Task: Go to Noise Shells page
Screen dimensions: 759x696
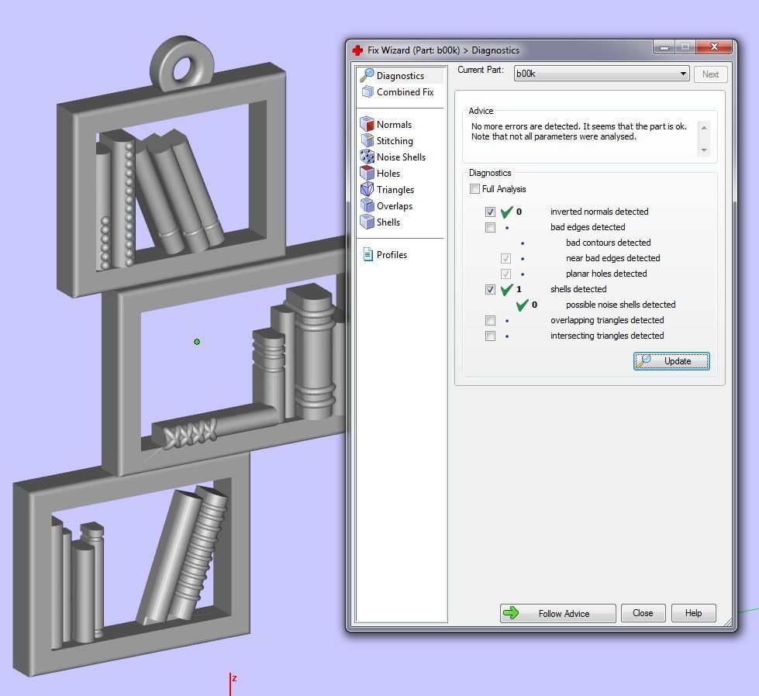Action: pyautogui.click(x=402, y=157)
